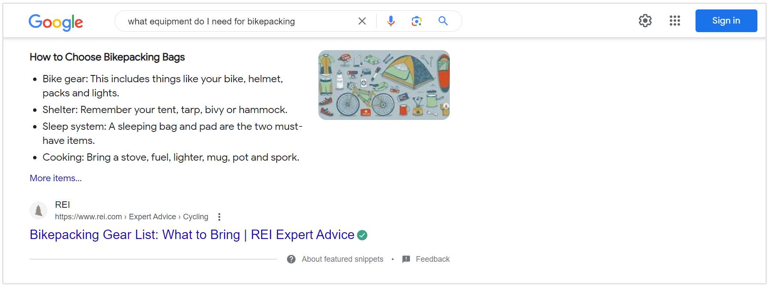769x287 pixels.
Task: Click the green verified checkmark badge
Action: (x=363, y=235)
